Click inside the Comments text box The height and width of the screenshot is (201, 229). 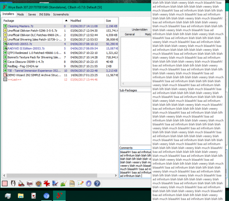click(x=135, y=164)
